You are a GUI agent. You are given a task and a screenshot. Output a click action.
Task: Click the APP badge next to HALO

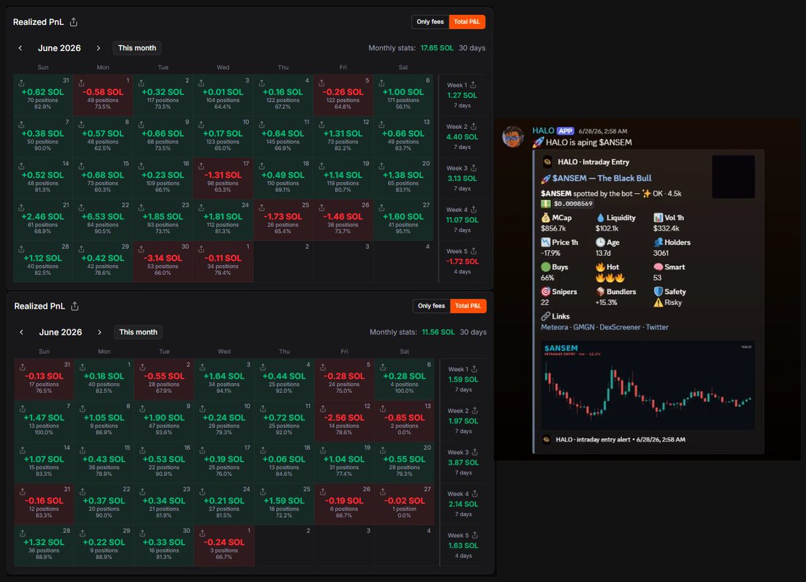coord(565,131)
